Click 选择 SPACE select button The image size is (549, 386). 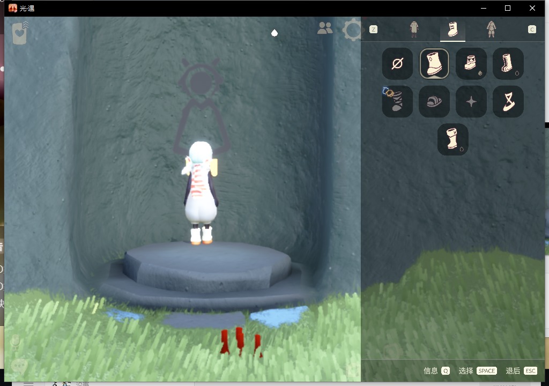(478, 371)
